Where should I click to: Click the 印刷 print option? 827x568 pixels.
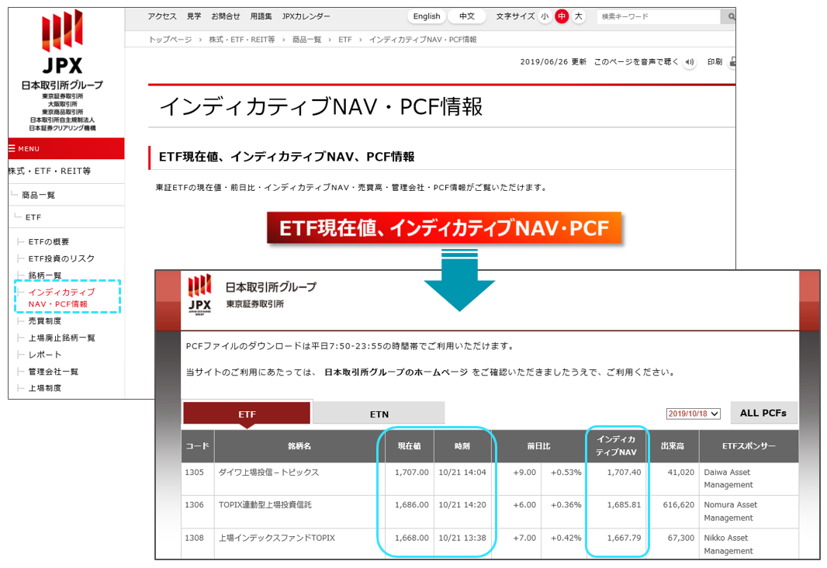coord(715,62)
